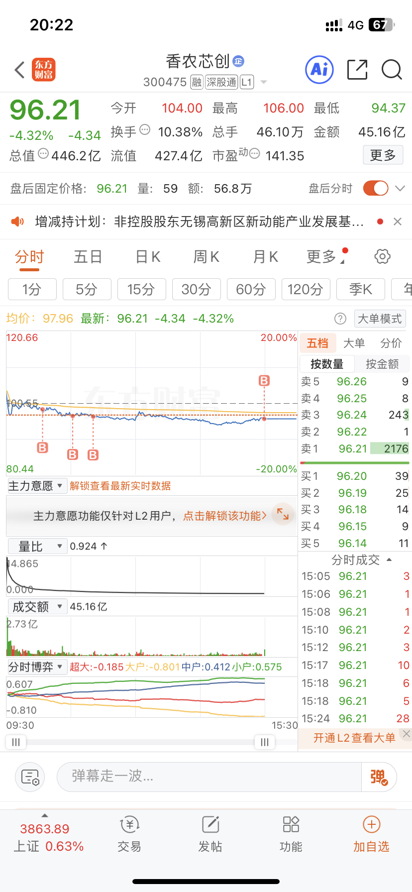The width and height of the screenshot is (412, 892).
Task: Select the 120分 interval button
Action: pyautogui.click(x=306, y=289)
